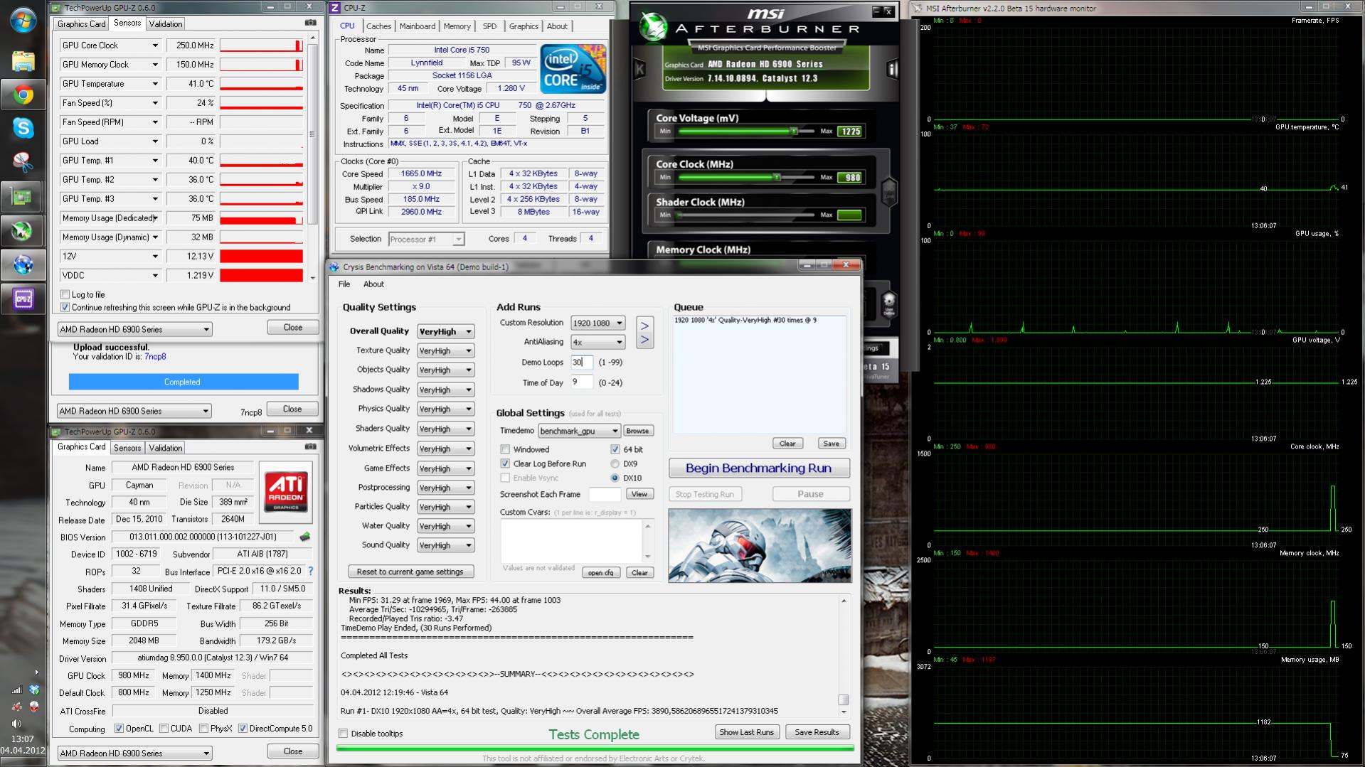1365x767 pixels.
Task: Open the About menu in Crysis Benchmarking
Action: (373, 284)
